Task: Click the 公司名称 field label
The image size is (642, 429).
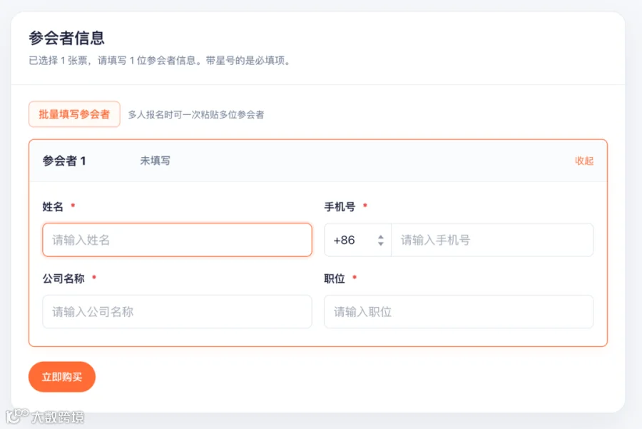Action: pos(63,278)
